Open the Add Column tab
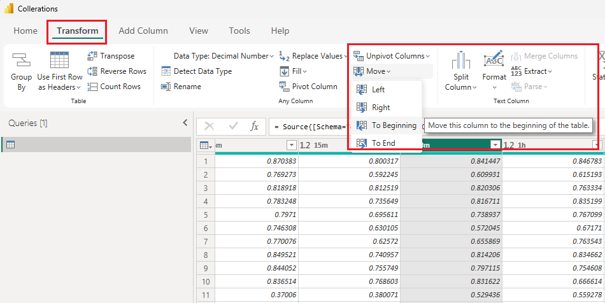This screenshot has width=605, height=303. point(143,31)
